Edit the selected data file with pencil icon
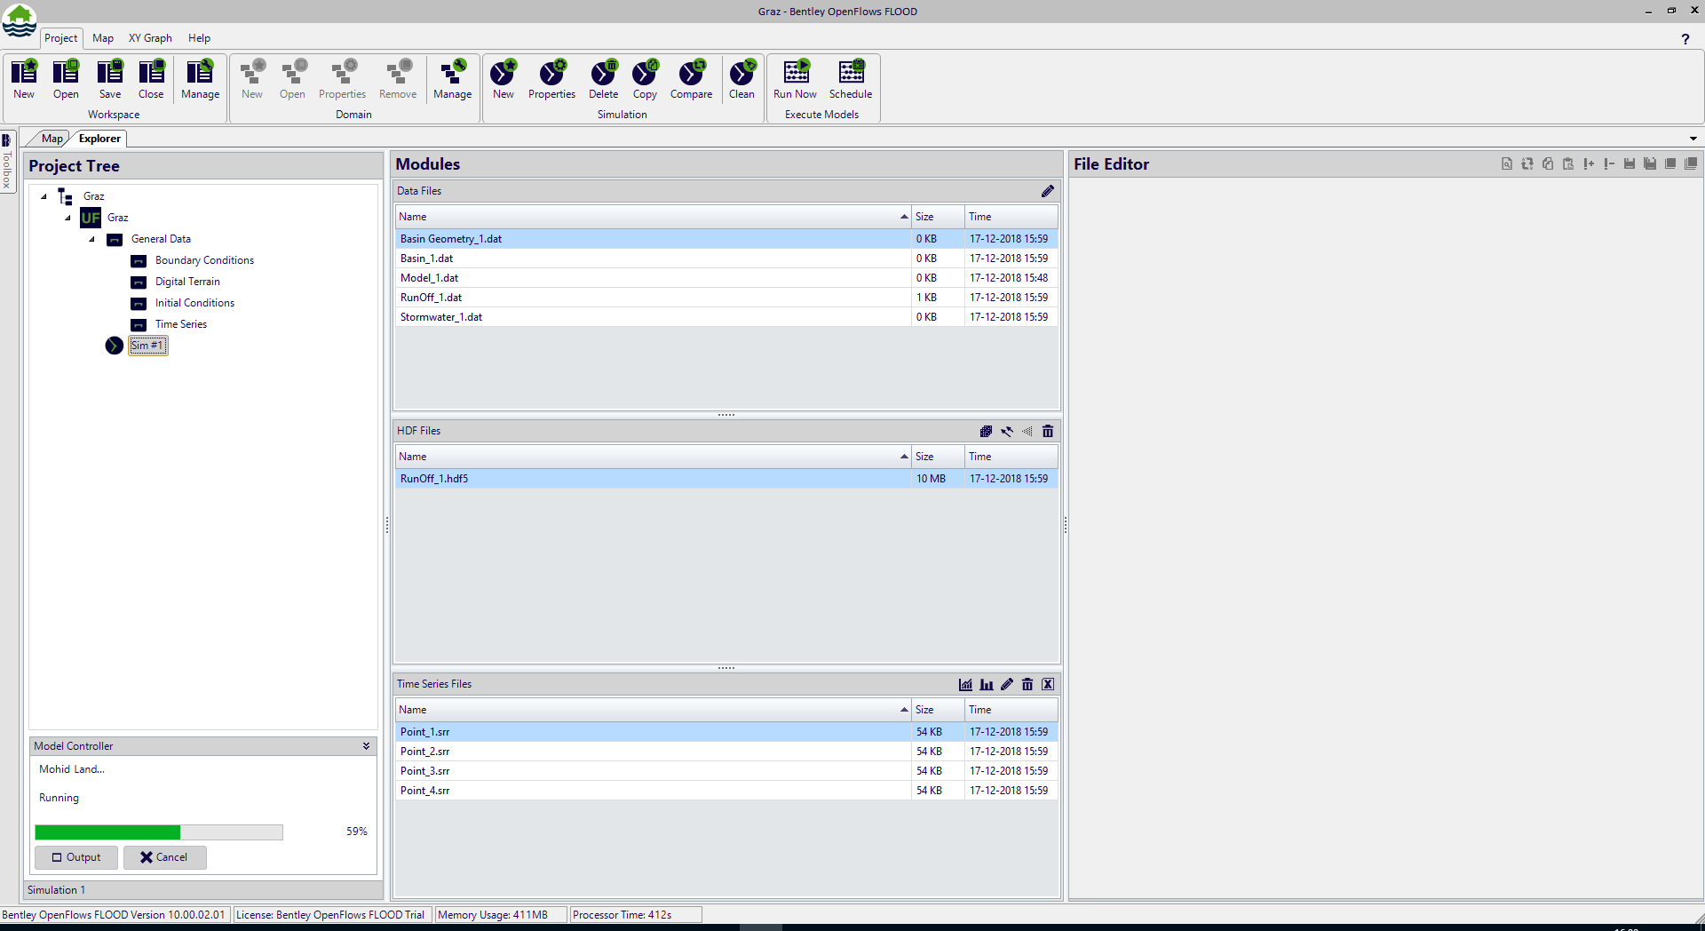Viewport: 1705px width, 931px height. [1048, 191]
